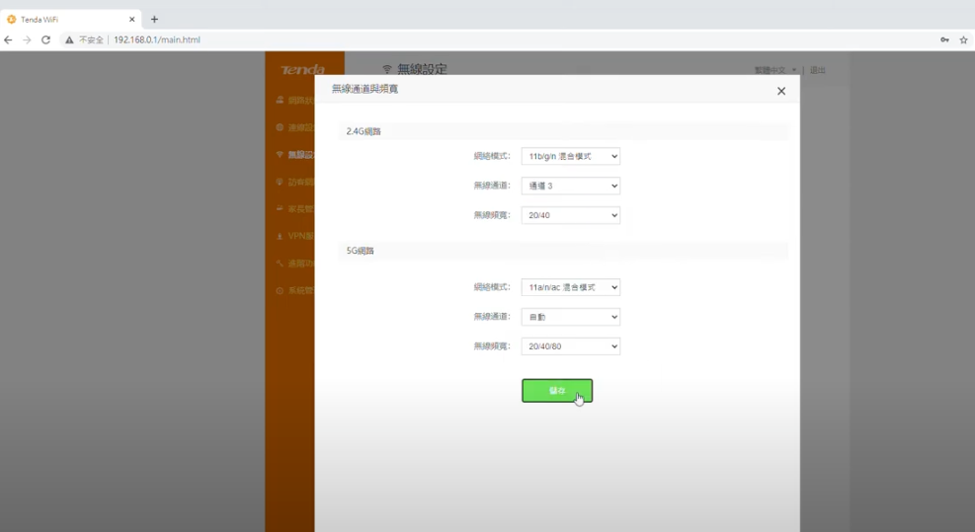Image resolution: width=975 pixels, height=532 pixels.
Task: Click 網絡模式 label in 2.4G section
Action: pos(492,157)
